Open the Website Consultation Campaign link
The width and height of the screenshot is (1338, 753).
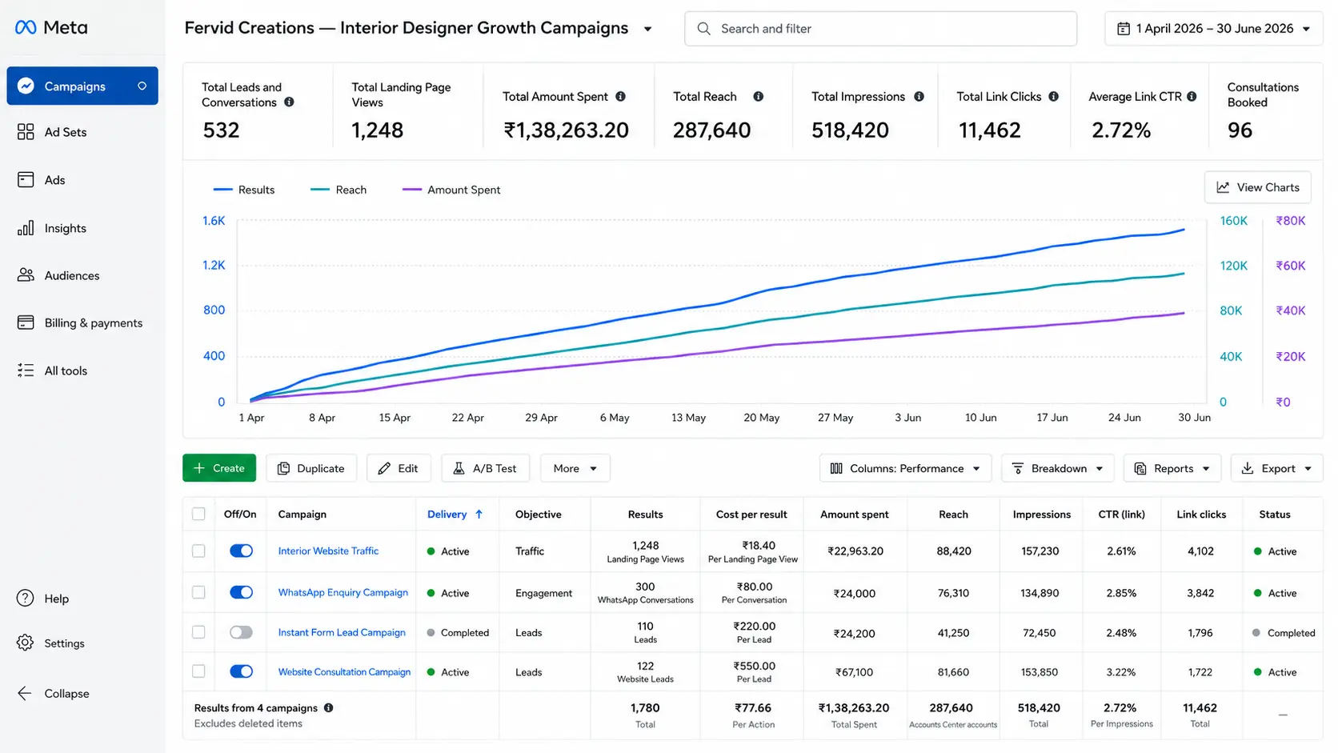pos(344,672)
